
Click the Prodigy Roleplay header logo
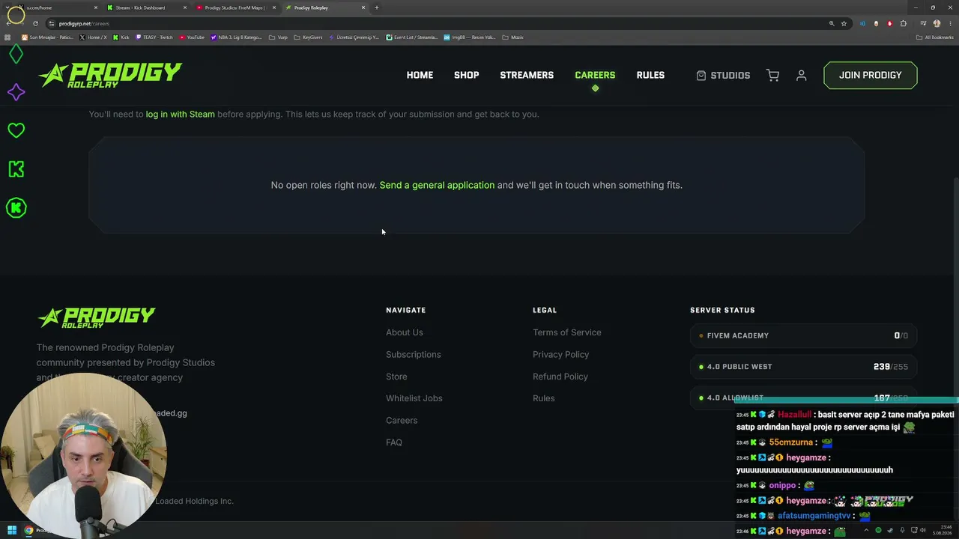coord(110,75)
